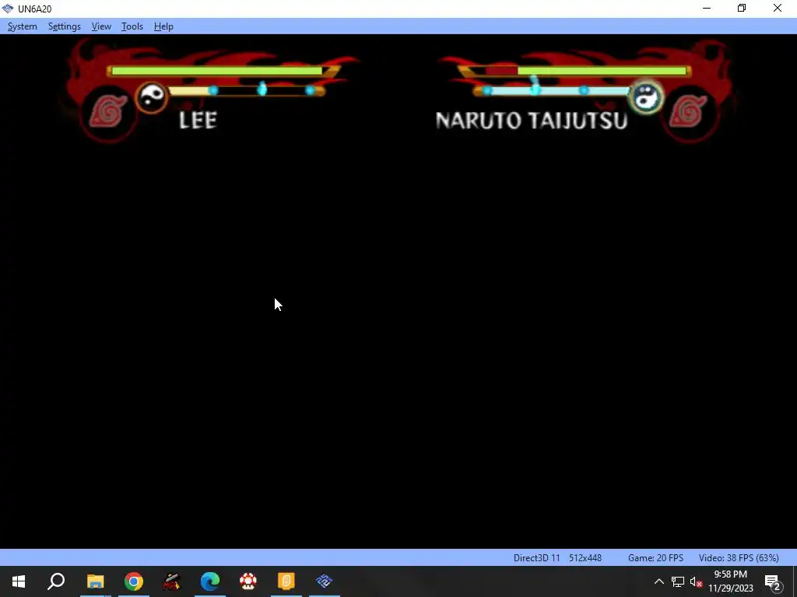
Task: Open the red mushroom app in taskbar
Action: [x=248, y=581]
